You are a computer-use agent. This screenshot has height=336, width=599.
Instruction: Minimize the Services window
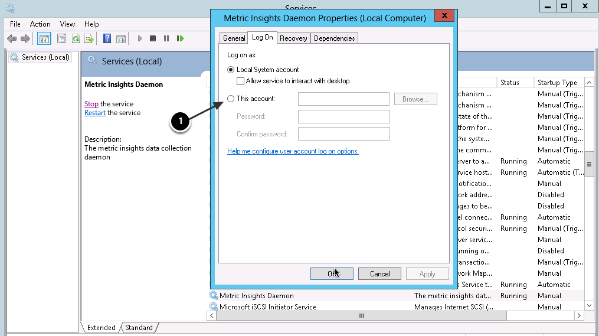click(x=548, y=6)
